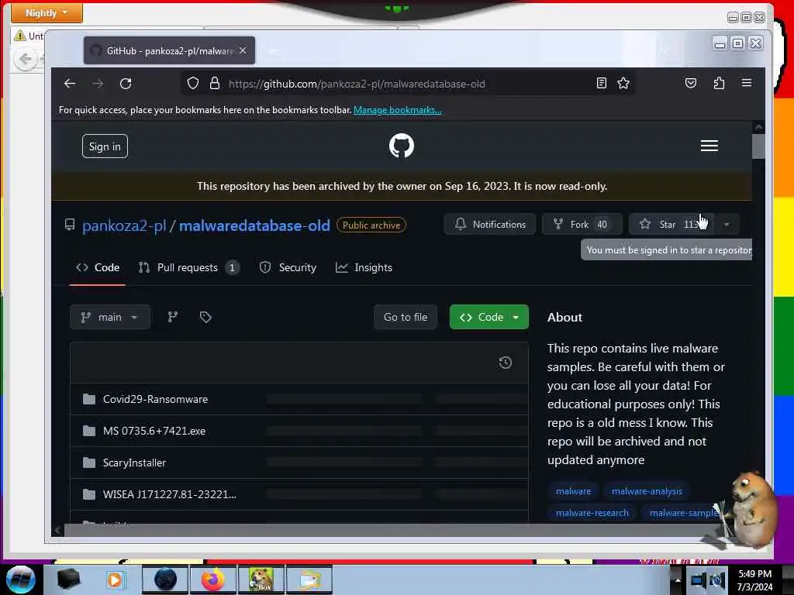The width and height of the screenshot is (794, 595).
Task: Click the Star button
Action: coord(671,224)
